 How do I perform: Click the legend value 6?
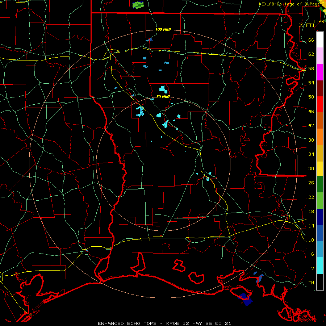(312, 254)
